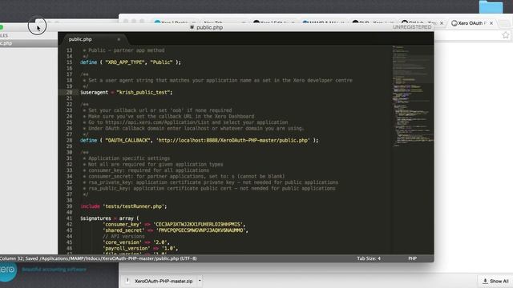This screenshot has width=513, height=288.
Task: Click the 'payroll_version' line
Action: coord(140,249)
